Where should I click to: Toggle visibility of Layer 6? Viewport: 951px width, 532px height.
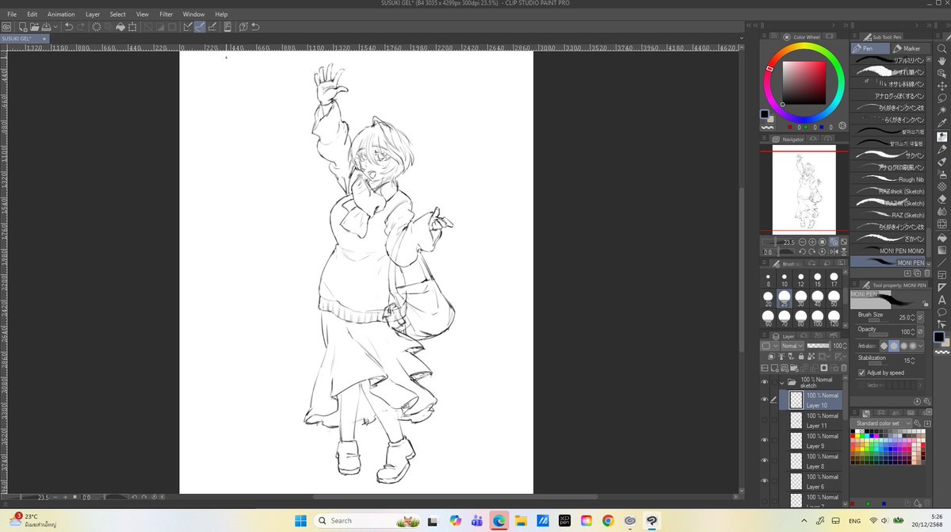(765, 481)
